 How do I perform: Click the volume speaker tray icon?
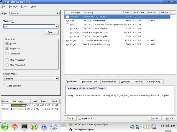(x=132, y=127)
